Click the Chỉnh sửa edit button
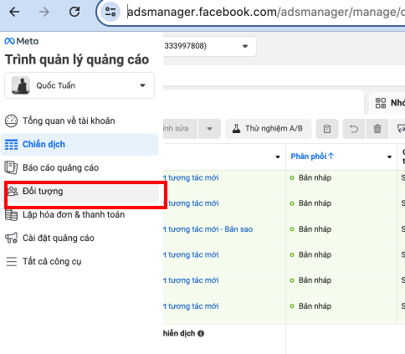The height and width of the screenshot is (354, 405). (180, 129)
